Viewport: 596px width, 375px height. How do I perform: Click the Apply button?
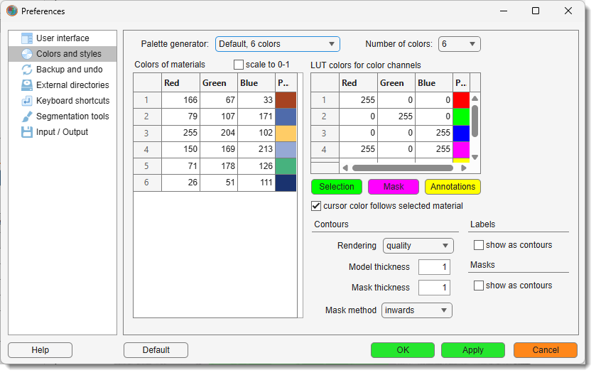[x=473, y=350]
